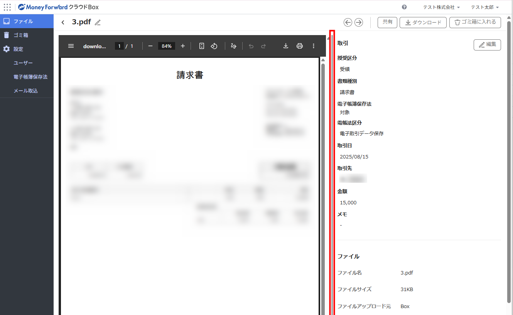
Task: Print the PDF document
Action: (x=300, y=46)
